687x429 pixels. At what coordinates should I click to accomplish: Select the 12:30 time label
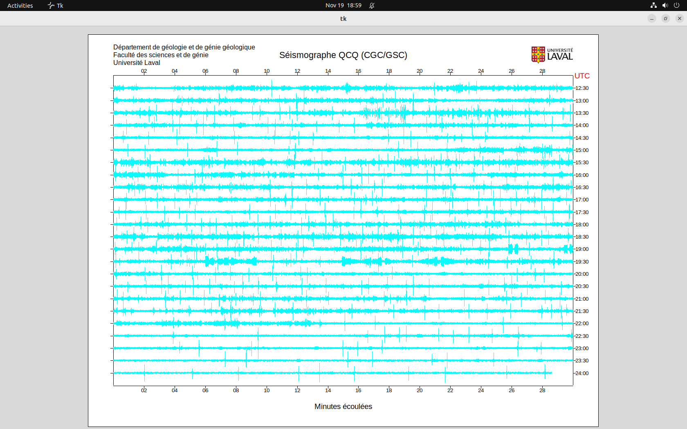click(582, 88)
